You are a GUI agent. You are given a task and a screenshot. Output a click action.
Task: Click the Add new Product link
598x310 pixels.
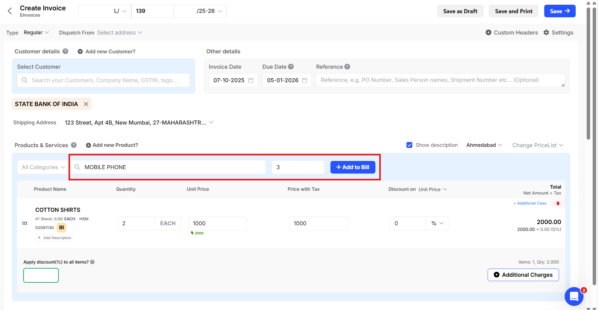pos(115,145)
